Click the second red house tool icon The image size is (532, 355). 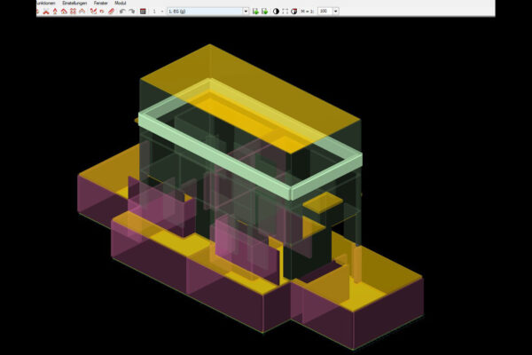(46, 12)
